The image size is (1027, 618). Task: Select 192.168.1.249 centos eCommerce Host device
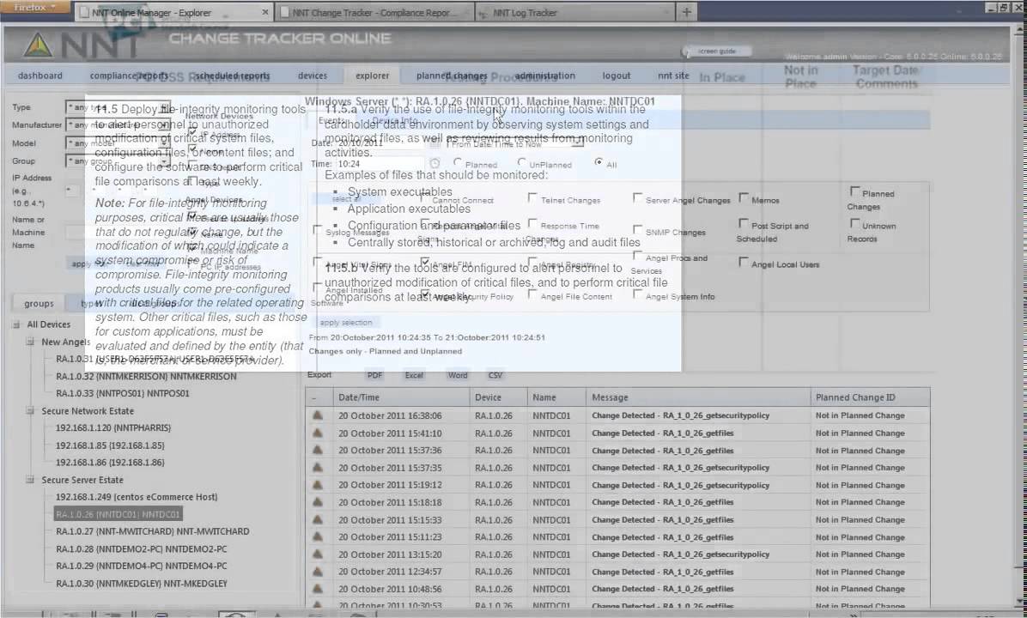coord(137,497)
